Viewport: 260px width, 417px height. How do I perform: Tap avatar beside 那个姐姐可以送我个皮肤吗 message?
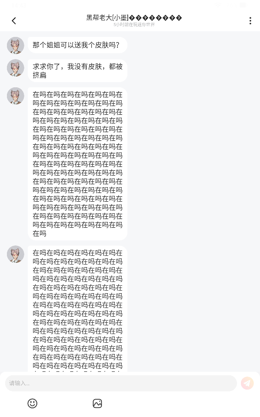pos(16,45)
